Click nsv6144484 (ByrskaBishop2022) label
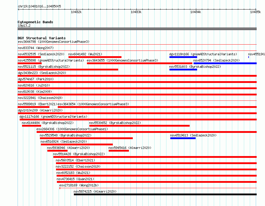The image size is (265, 206). 48,123
